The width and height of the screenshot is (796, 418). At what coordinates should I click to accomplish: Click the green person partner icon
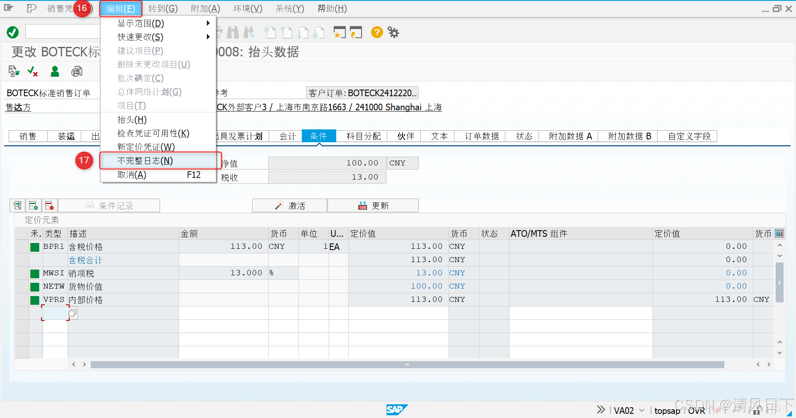55,72
